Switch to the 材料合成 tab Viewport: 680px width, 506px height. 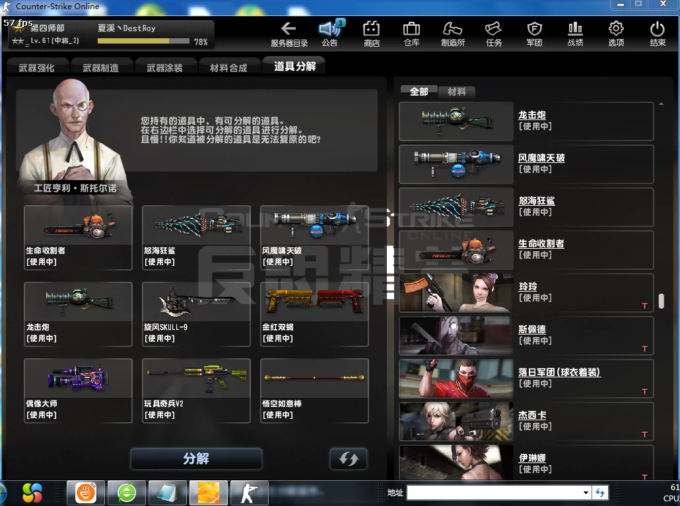[x=228, y=67]
